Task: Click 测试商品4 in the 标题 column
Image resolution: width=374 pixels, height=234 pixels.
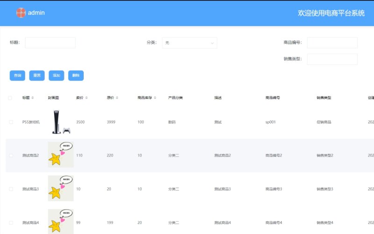Action: tap(30, 223)
